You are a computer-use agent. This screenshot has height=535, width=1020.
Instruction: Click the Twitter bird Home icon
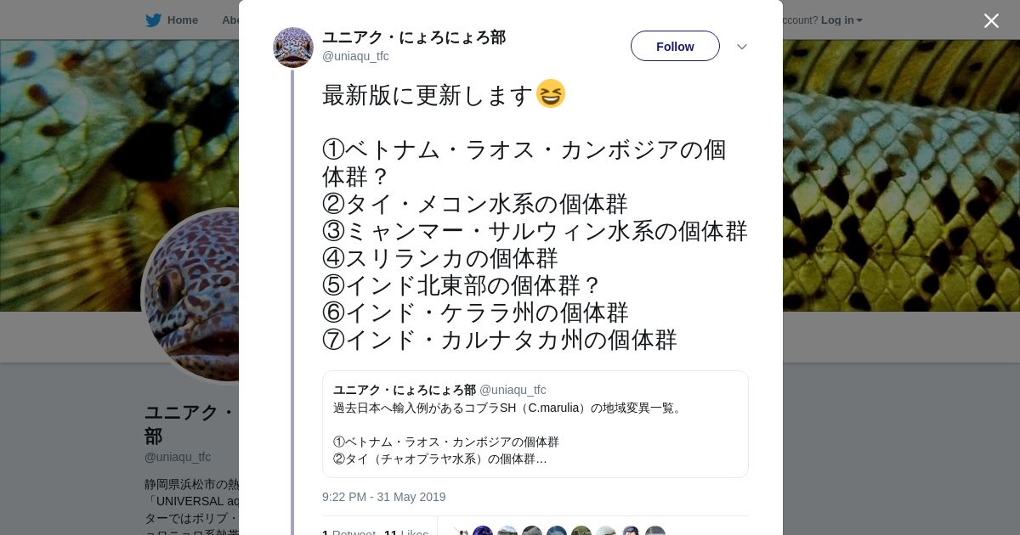pos(153,20)
